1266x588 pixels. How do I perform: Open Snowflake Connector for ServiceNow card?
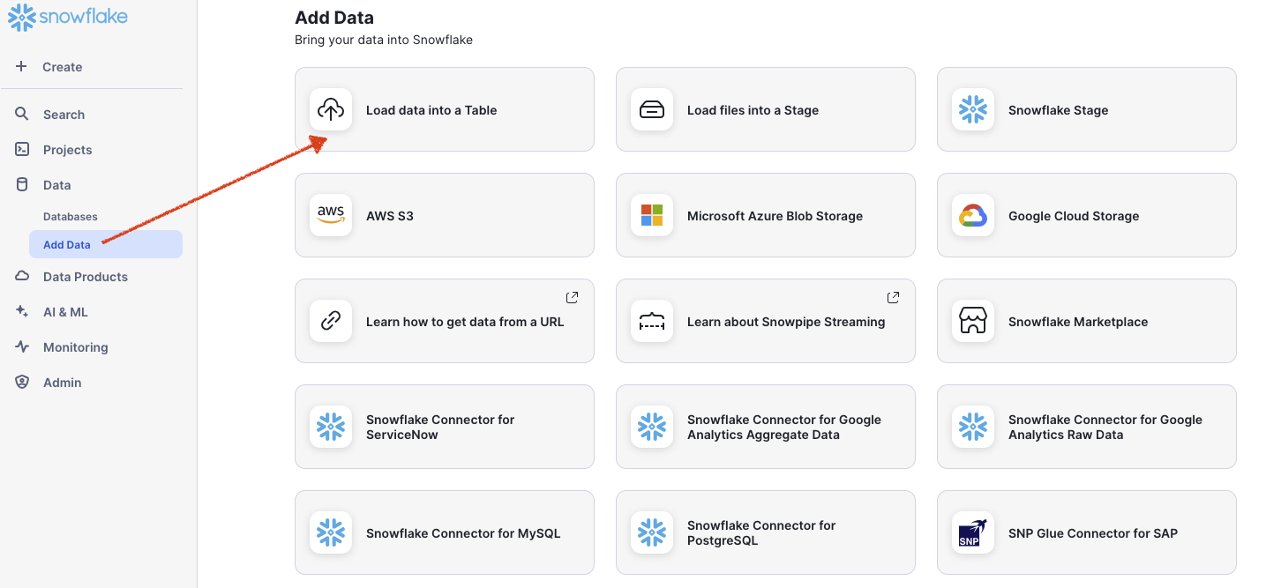point(444,427)
